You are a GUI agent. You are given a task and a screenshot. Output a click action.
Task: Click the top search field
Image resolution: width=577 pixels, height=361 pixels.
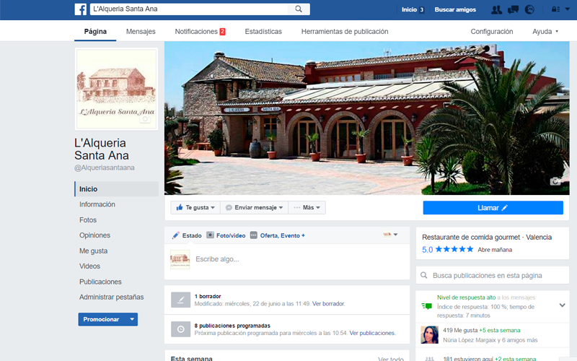point(189,9)
